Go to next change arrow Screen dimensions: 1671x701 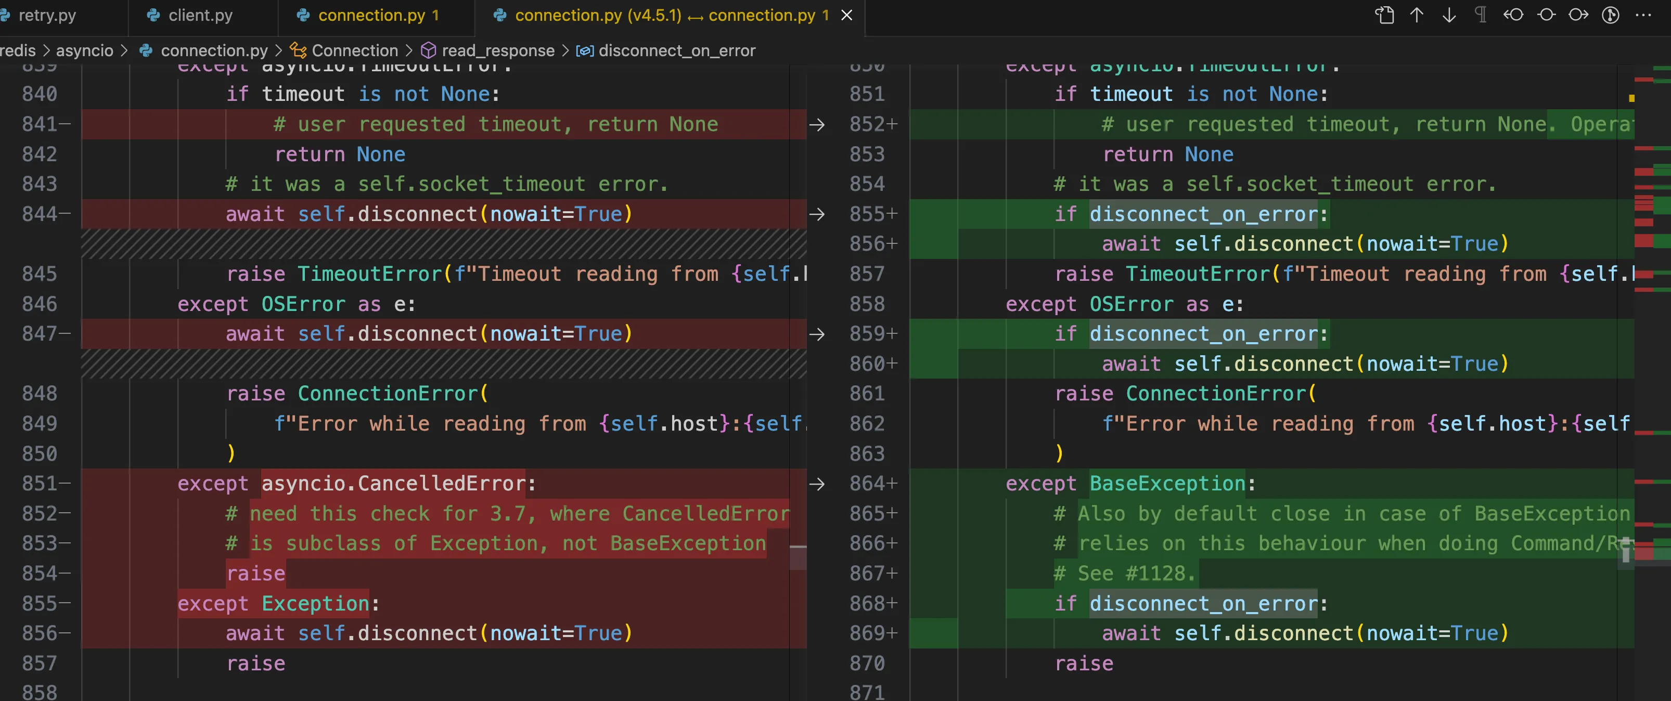[1449, 15]
